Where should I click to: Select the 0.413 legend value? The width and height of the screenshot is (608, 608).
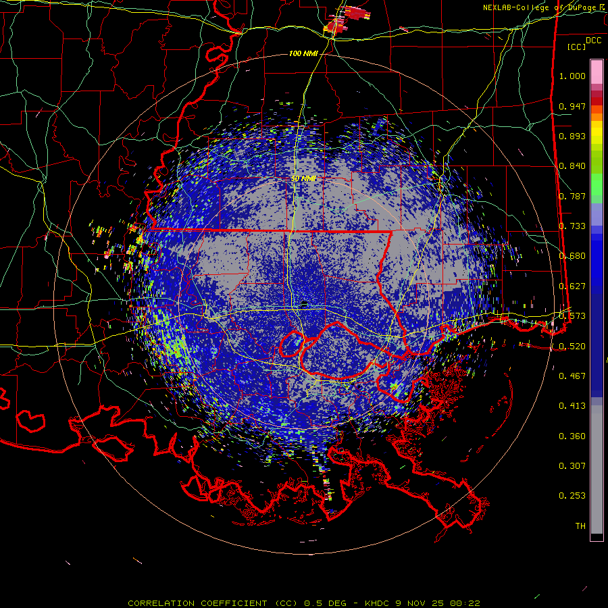[x=572, y=406]
